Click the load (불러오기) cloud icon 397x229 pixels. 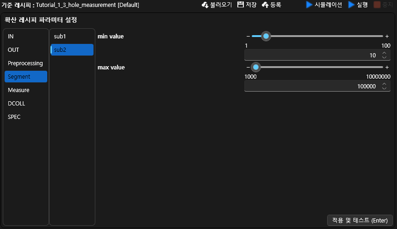click(205, 5)
